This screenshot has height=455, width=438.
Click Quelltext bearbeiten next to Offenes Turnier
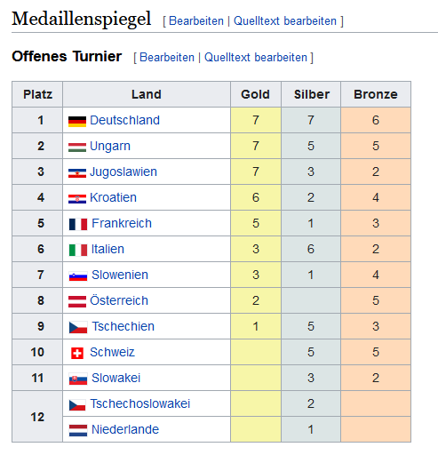click(256, 58)
